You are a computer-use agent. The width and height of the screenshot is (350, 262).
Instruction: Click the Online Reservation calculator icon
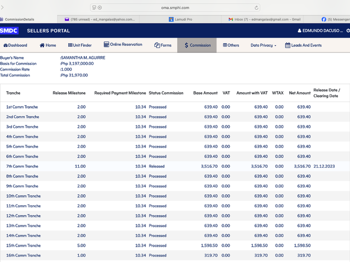click(107, 44)
